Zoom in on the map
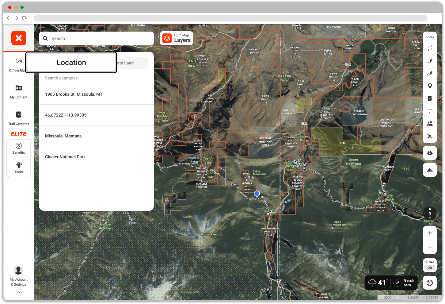 pyautogui.click(x=430, y=233)
